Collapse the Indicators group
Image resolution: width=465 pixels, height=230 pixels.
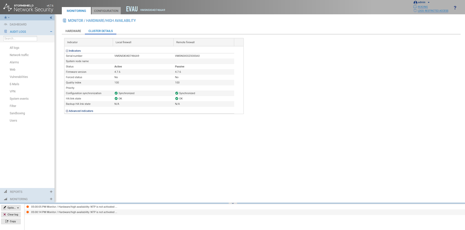point(67,51)
